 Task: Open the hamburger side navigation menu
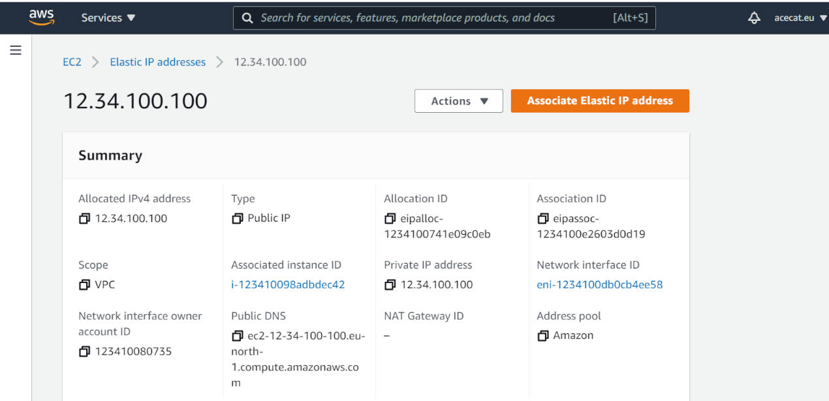coord(16,50)
